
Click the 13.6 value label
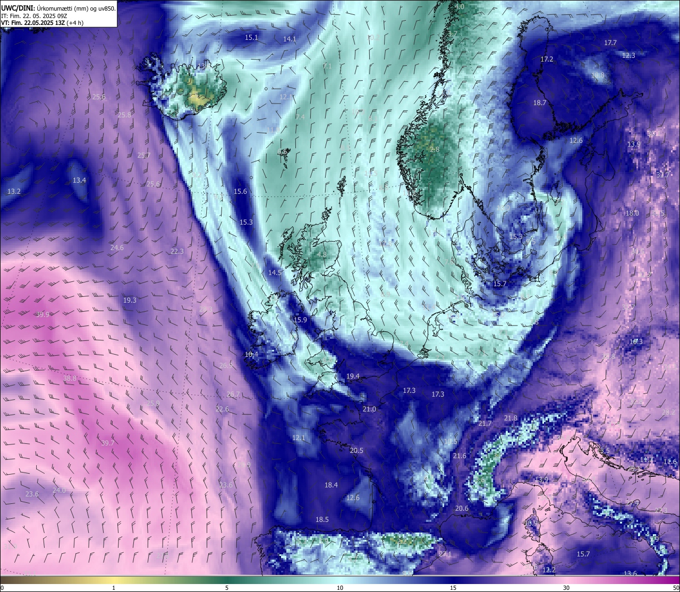click(x=630, y=574)
